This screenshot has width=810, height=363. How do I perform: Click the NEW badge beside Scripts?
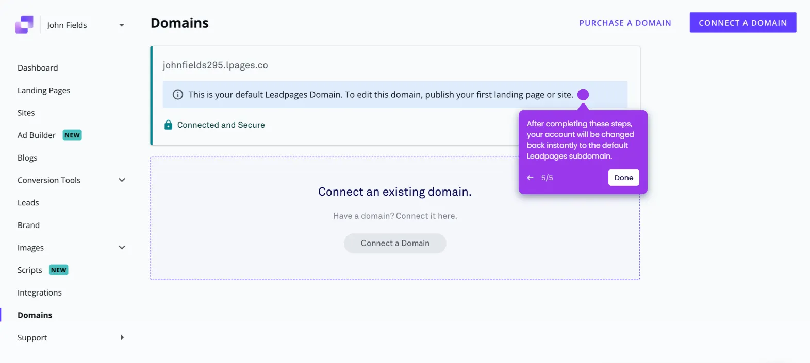point(59,270)
